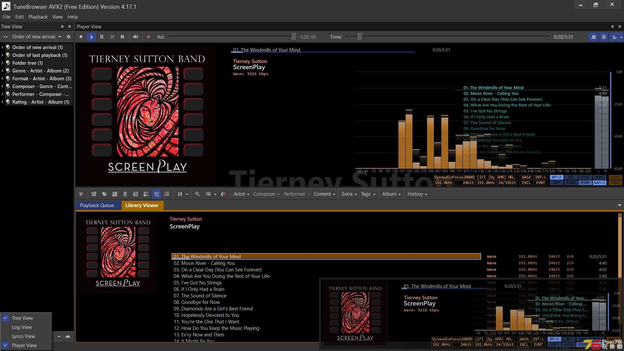Toggle the RAND random indicator
This screenshot has height=351, width=624.
571,183
